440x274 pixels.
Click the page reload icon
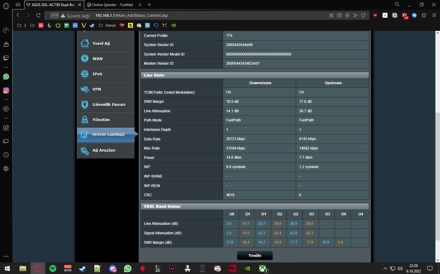[x=38, y=15]
